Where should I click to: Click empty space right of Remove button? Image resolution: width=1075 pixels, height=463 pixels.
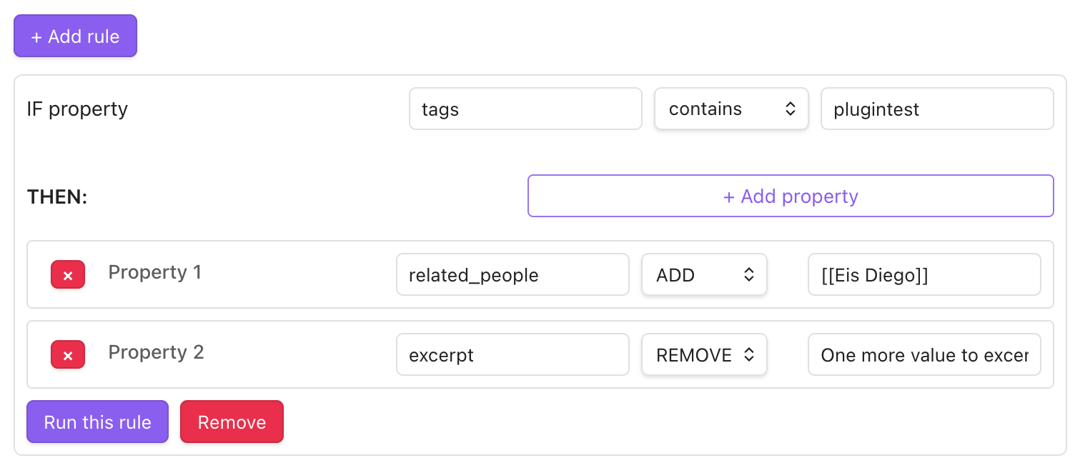coord(643,422)
